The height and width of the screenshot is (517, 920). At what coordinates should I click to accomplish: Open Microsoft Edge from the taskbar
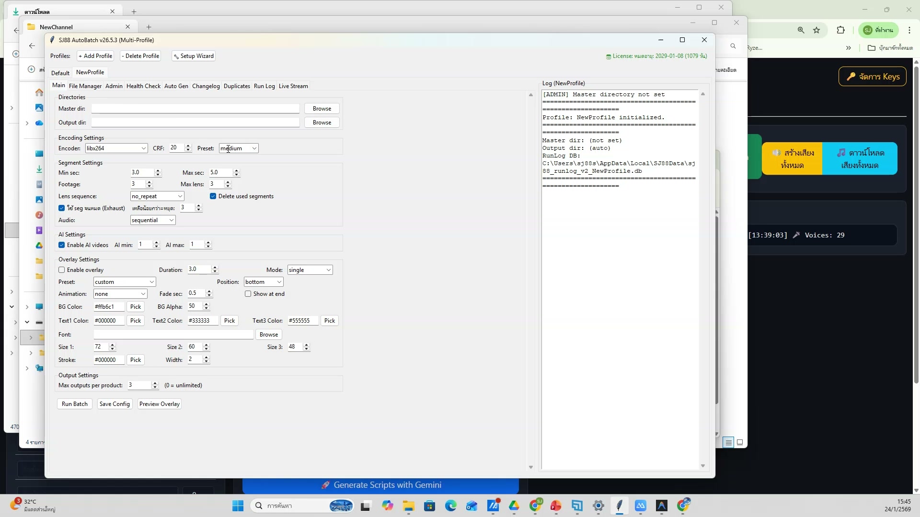click(450, 506)
